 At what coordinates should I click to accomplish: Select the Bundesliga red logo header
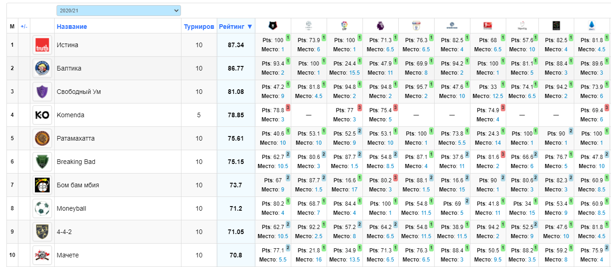click(x=488, y=26)
